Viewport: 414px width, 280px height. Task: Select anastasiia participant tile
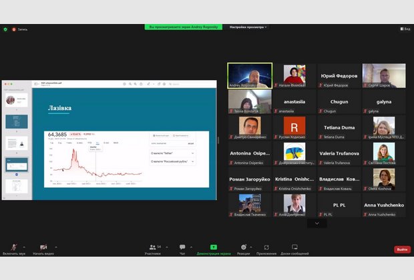294,101
